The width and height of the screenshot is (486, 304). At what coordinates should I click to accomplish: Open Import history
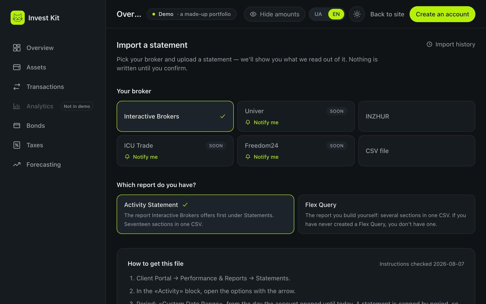[x=451, y=44]
